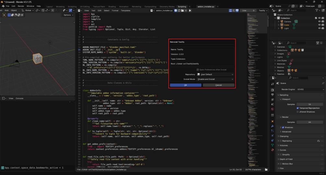Expand the Camera item in Outliner
326x175 pixels.
[x=279, y=21]
